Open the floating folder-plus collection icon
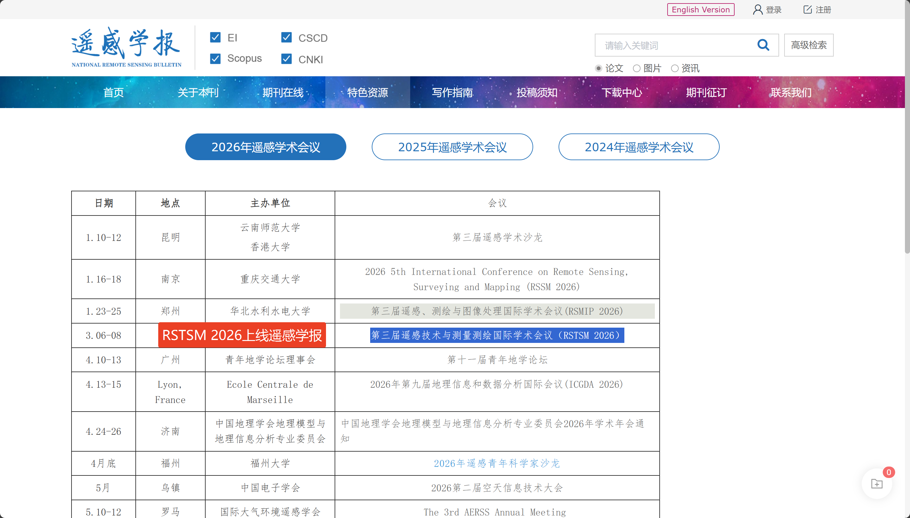Image resolution: width=910 pixels, height=518 pixels. (x=876, y=484)
